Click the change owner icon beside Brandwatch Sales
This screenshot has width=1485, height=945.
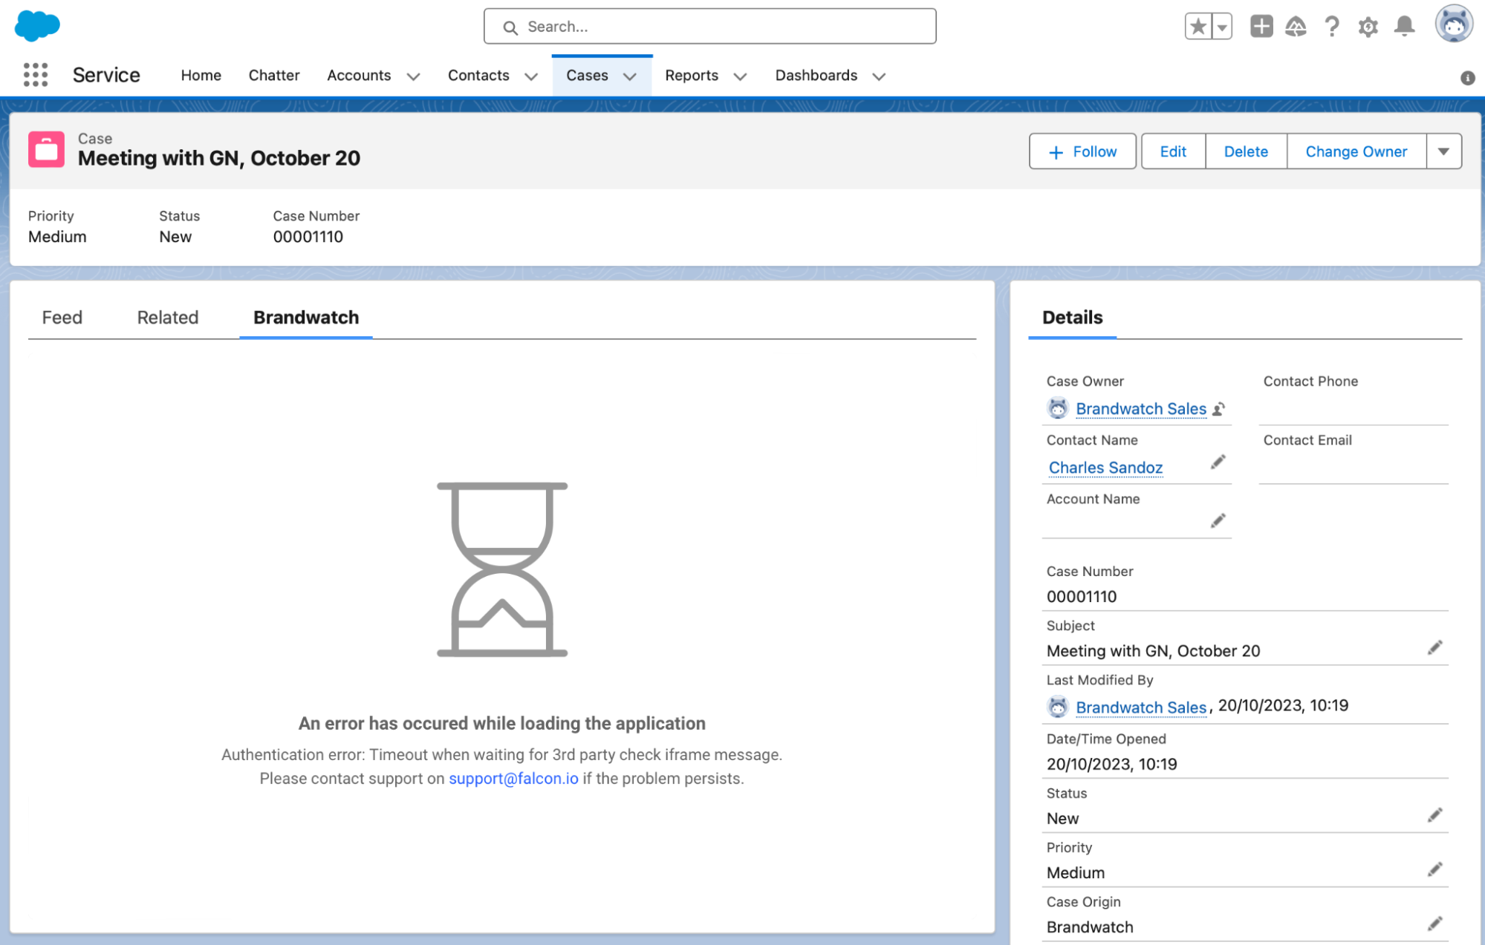[x=1219, y=409]
